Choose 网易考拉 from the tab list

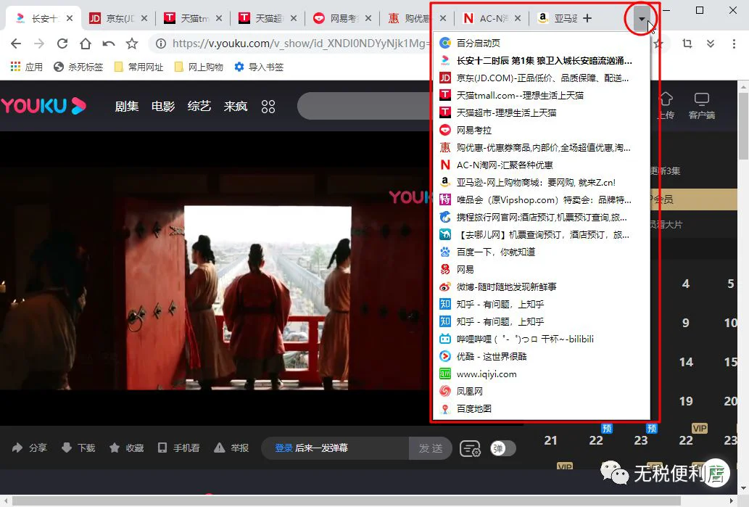tap(541, 130)
